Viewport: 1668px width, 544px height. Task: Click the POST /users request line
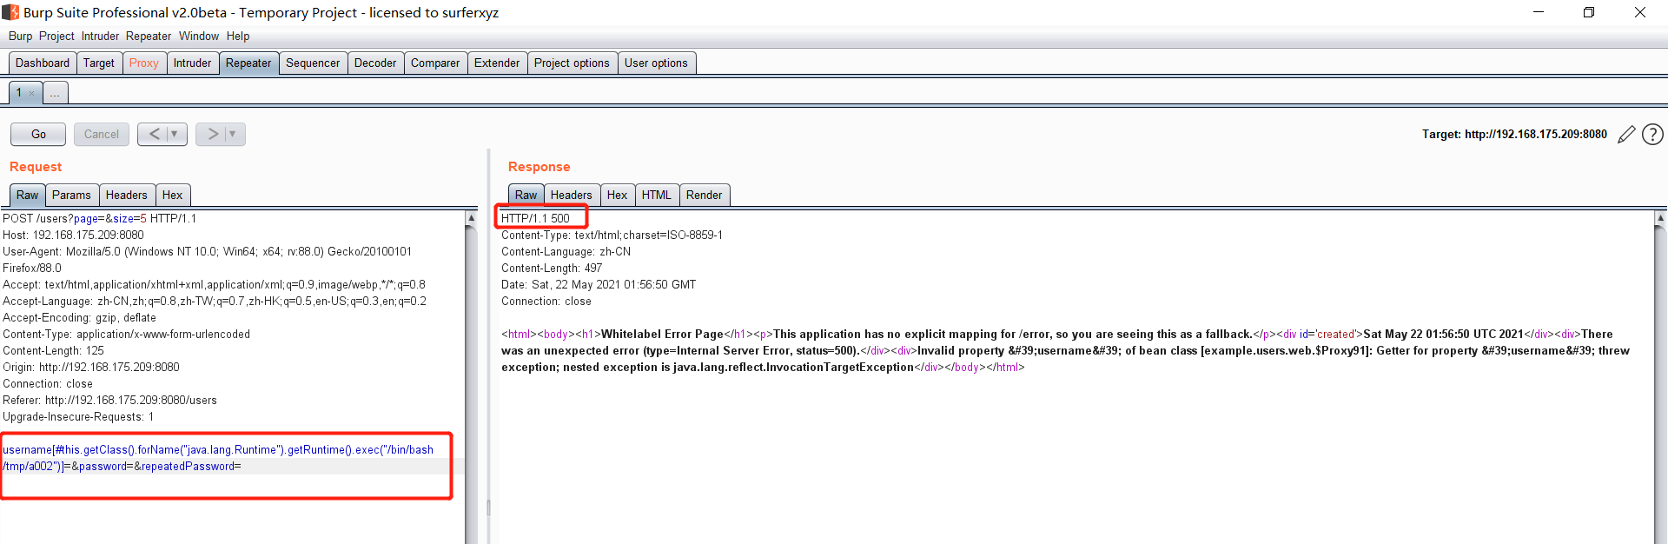(x=99, y=218)
